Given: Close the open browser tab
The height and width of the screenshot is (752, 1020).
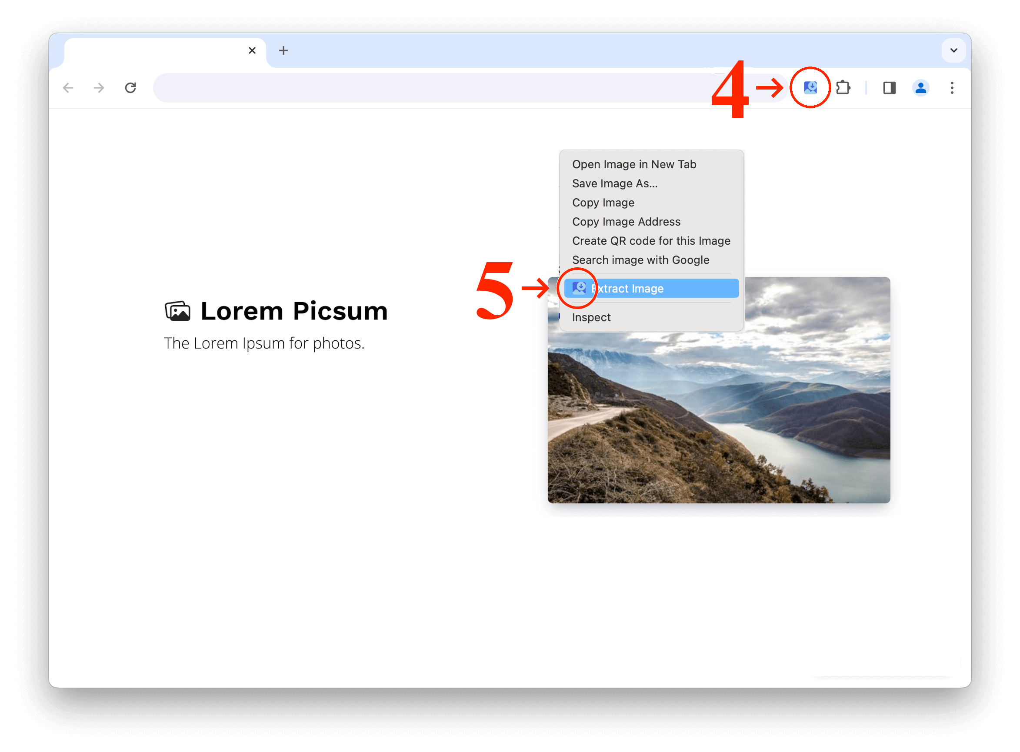Looking at the screenshot, I should 252,50.
